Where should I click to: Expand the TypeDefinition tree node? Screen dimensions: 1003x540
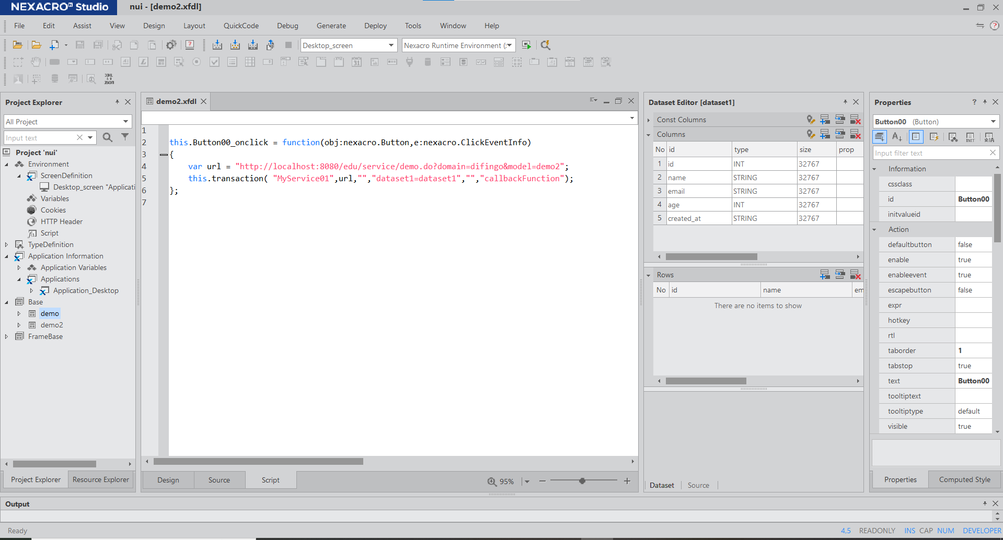pyautogui.click(x=6, y=244)
